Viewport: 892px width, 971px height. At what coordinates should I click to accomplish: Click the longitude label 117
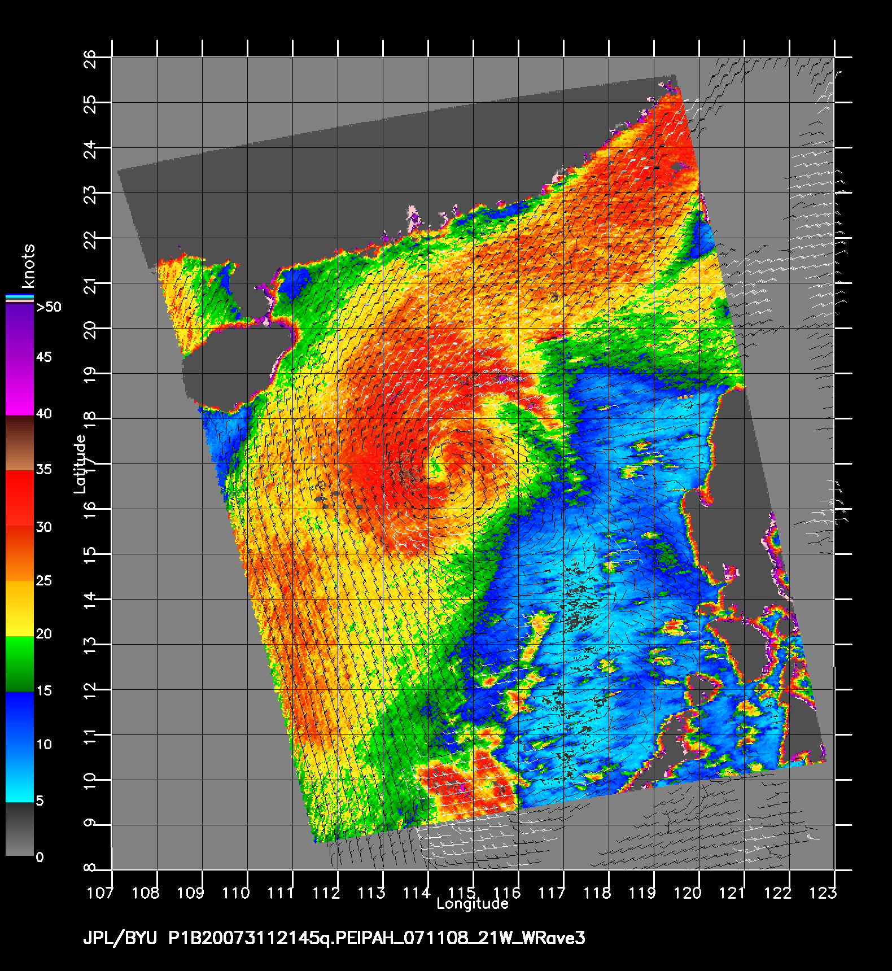552,893
